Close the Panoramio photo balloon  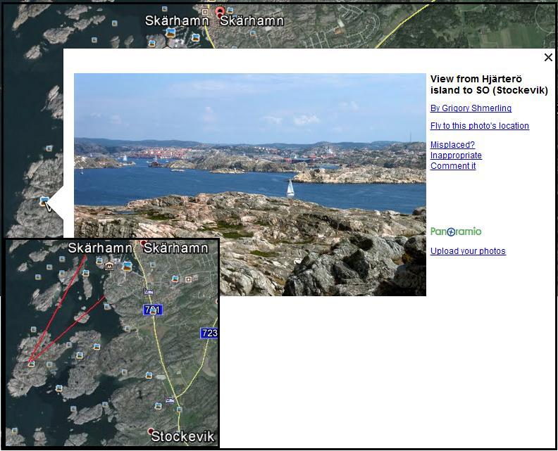click(x=548, y=58)
